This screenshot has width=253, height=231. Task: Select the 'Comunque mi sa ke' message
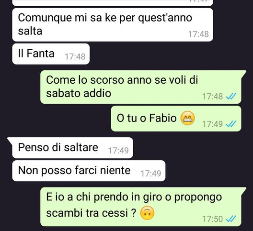click(113, 25)
